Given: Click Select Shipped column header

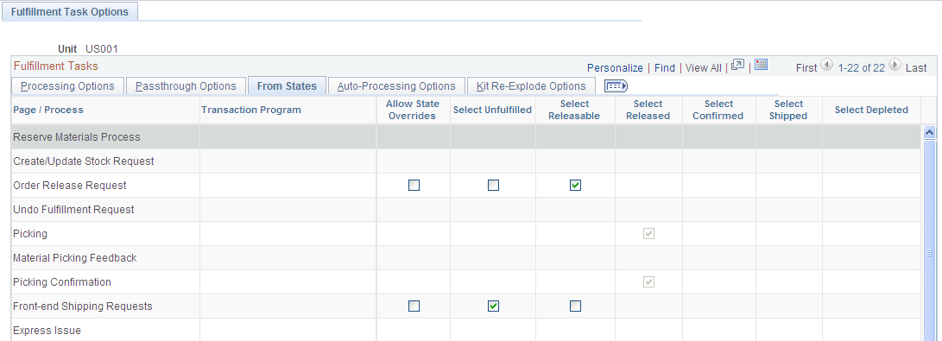Looking at the screenshot, I should [x=788, y=110].
